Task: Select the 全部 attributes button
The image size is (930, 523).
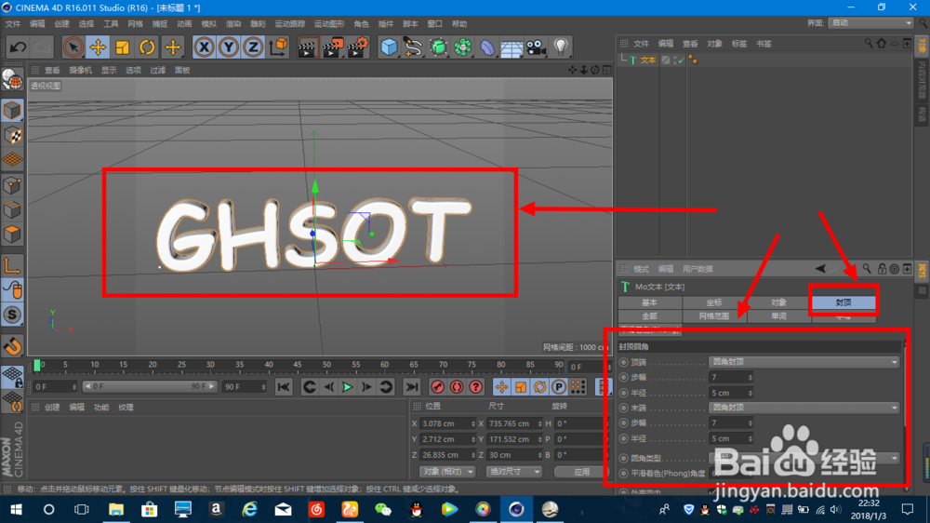Action: [x=649, y=316]
